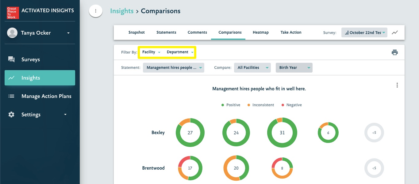Screen dimensions: 419x184
Task: Select Manage Action Plans in sidebar
Action: 46,96
